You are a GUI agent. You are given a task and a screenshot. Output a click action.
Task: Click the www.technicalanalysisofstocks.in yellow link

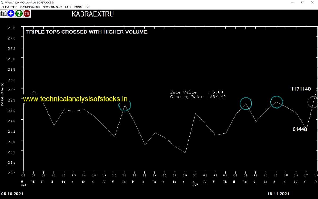pos(75,99)
